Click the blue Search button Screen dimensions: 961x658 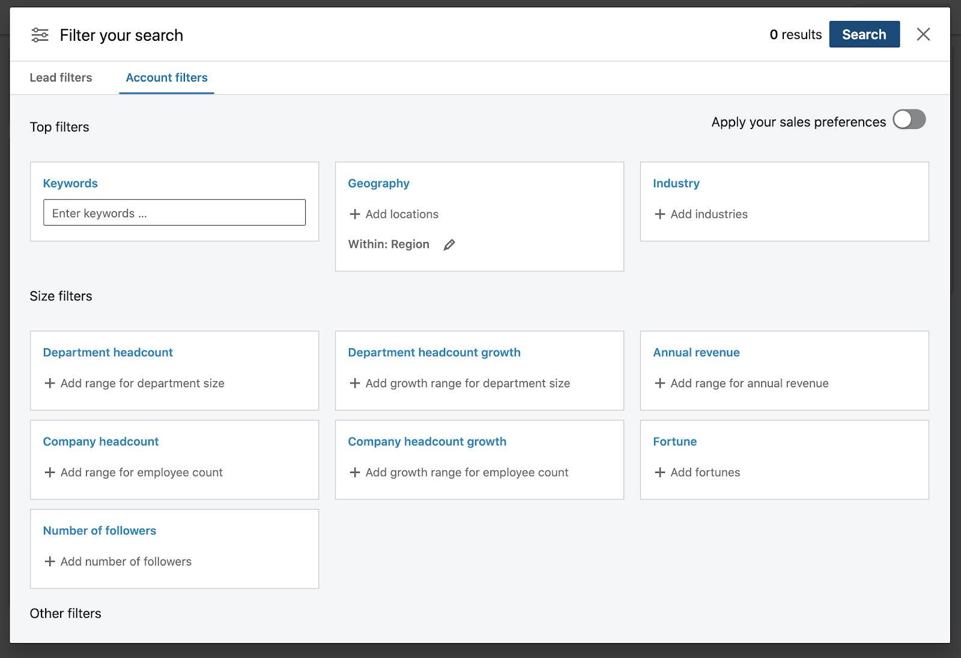(864, 34)
